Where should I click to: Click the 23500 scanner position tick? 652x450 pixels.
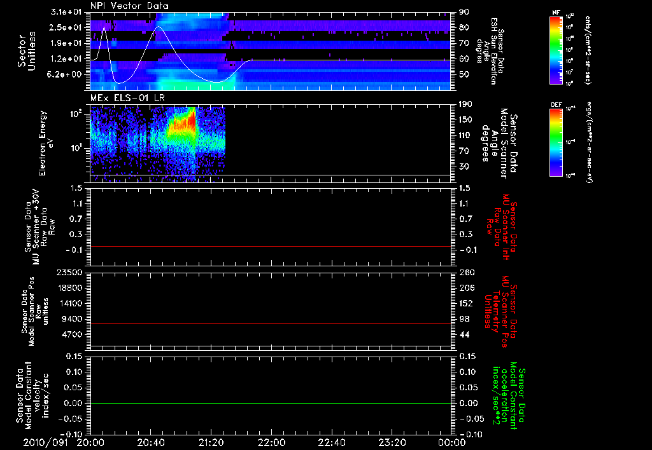click(69, 272)
